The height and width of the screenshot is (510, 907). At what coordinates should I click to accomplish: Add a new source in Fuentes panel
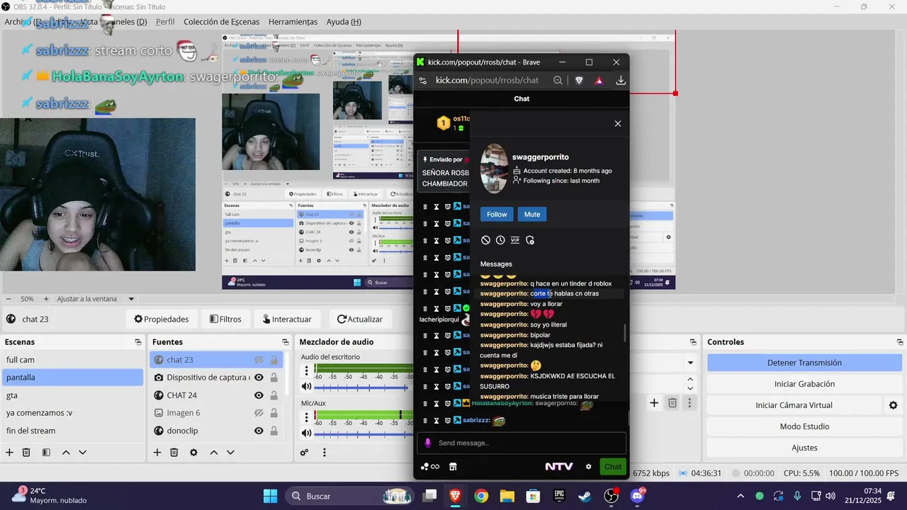[157, 453]
